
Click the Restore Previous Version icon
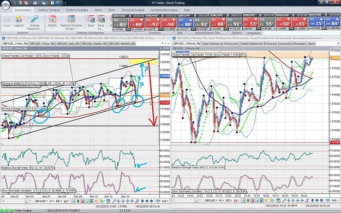coord(71,19)
